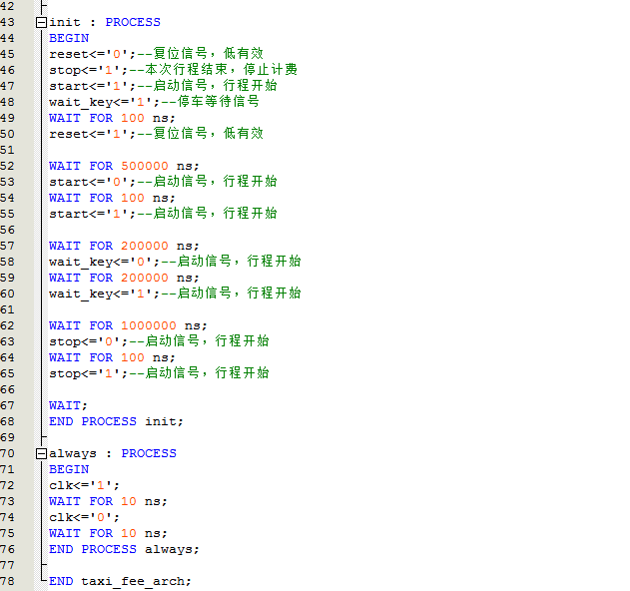Click 'WAIT FOR 100 ns;' on line 49
Image resolution: width=630 pixels, height=591 pixels.
pos(112,118)
